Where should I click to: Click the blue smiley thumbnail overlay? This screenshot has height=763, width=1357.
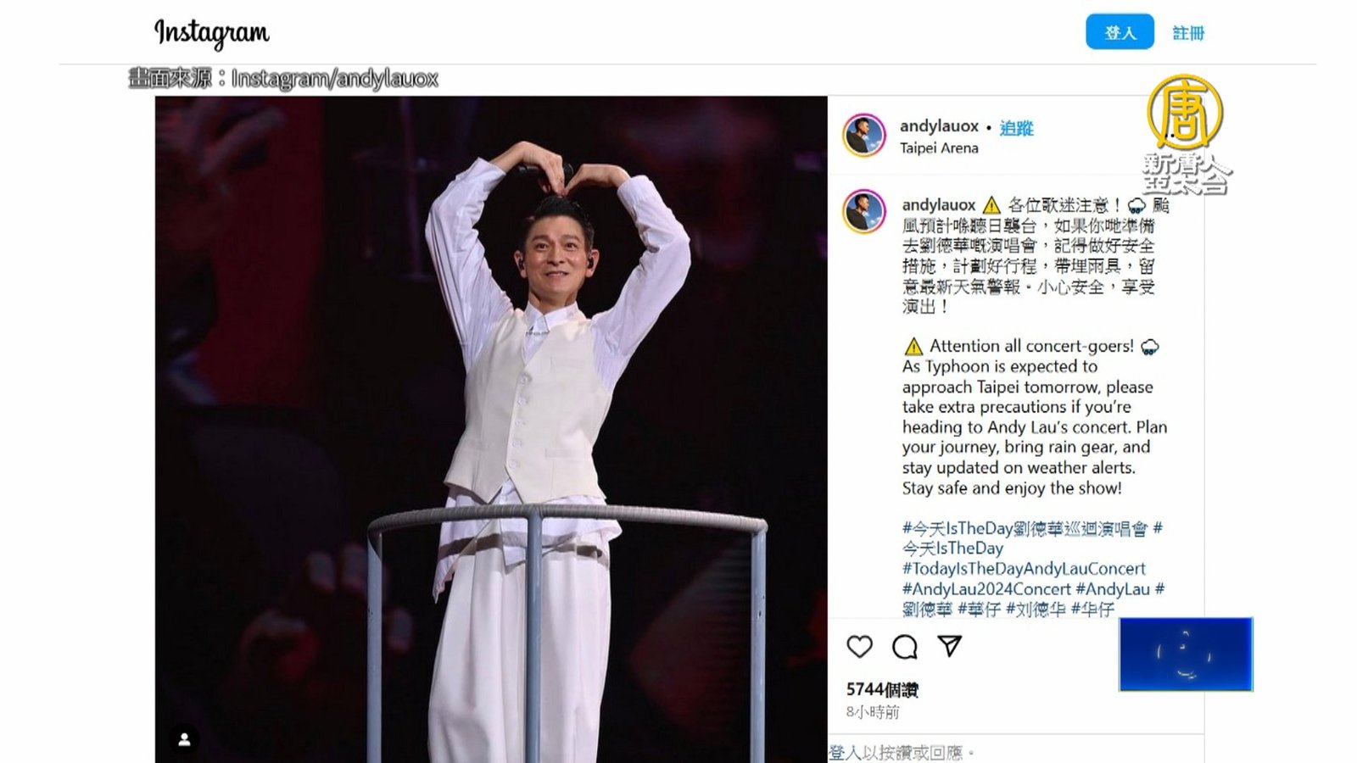pos(1186,654)
